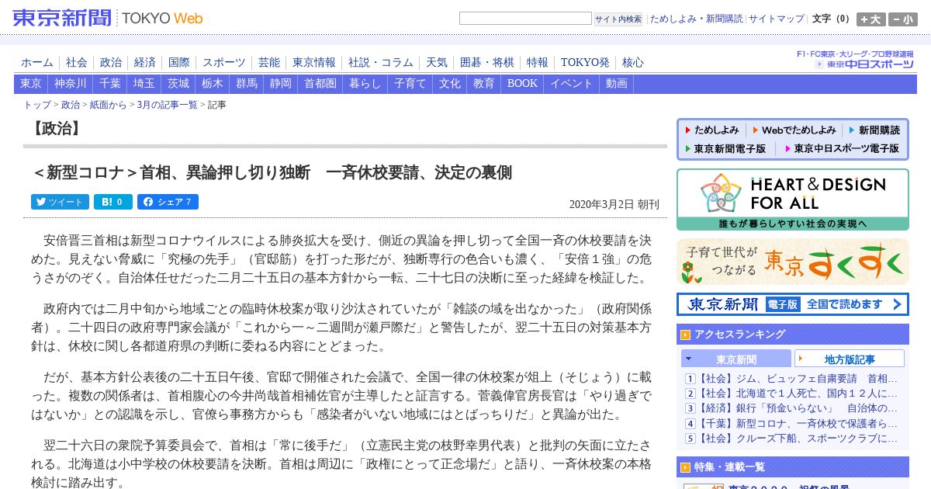Open Webでためしよみ sidebar link
931x489 pixels.
click(794, 130)
